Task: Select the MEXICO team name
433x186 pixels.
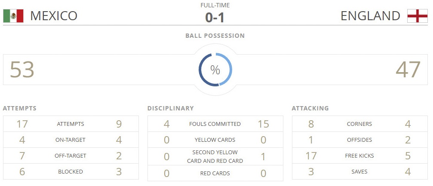Action: point(54,16)
